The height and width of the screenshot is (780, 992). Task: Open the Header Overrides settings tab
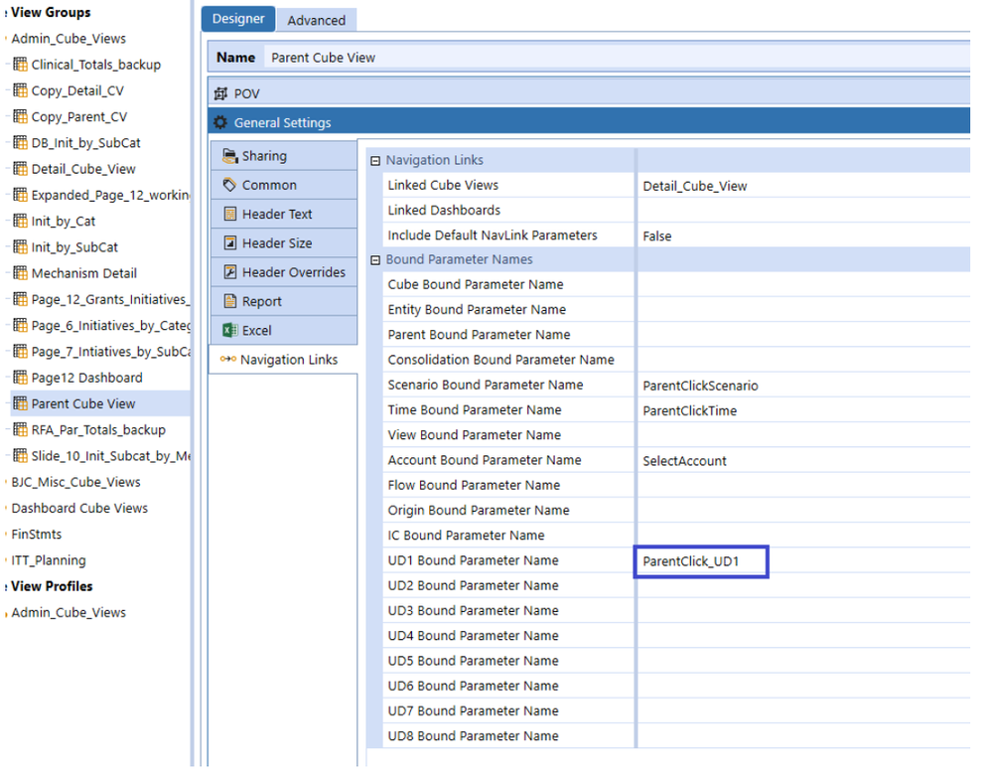(x=284, y=272)
